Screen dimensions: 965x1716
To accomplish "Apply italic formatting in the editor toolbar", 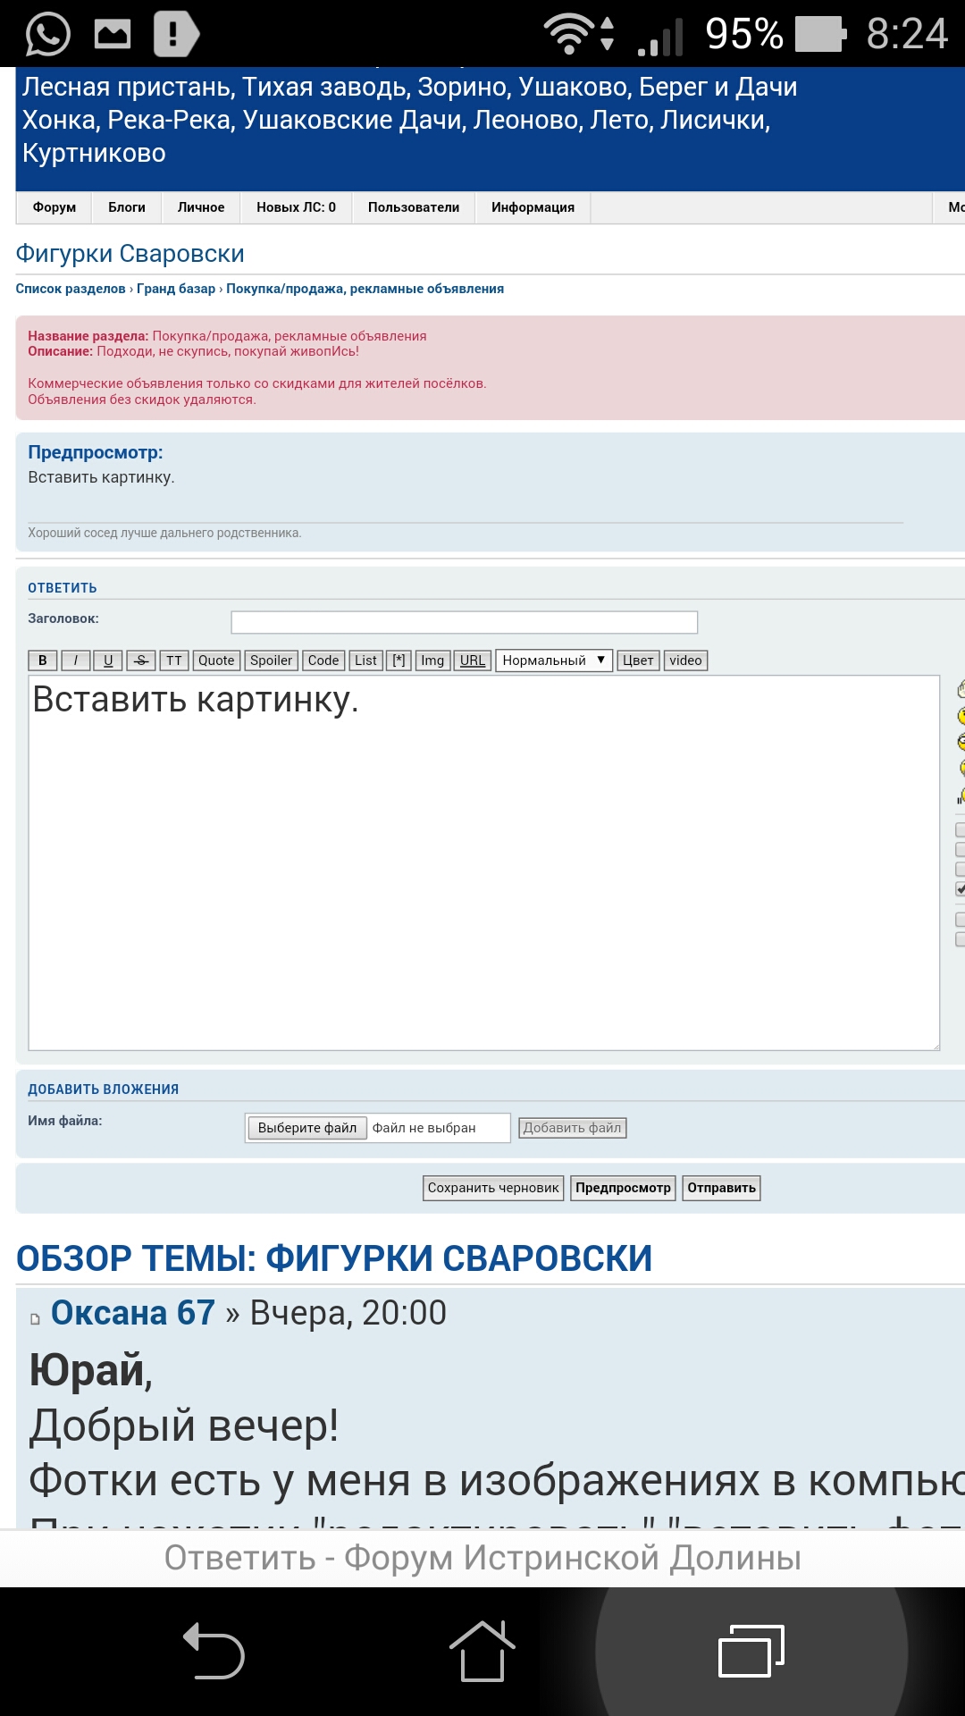I will tap(75, 660).
